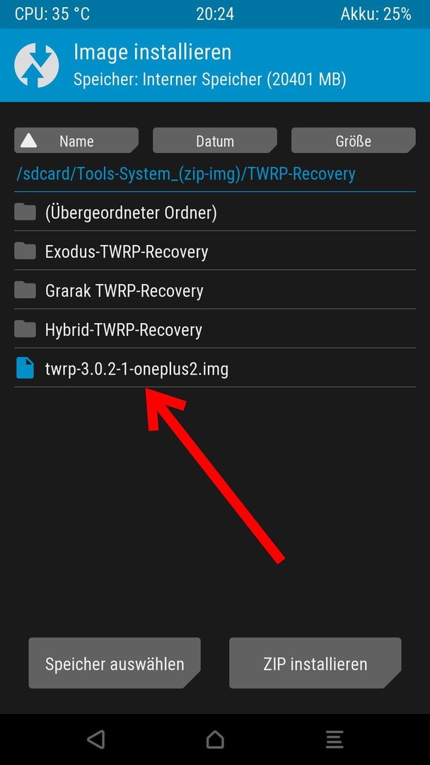The width and height of the screenshot is (430, 765).
Task: Toggle sort order by Name
Action: click(x=76, y=141)
